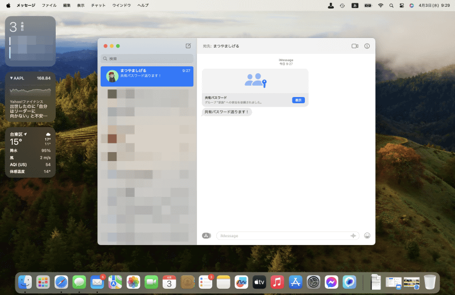Check battery status in the menu bar
This screenshot has height=295, width=455.
tap(368, 6)
